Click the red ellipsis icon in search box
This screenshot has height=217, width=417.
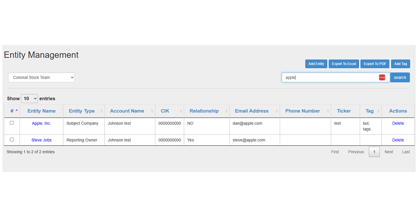tap(382, 77)
